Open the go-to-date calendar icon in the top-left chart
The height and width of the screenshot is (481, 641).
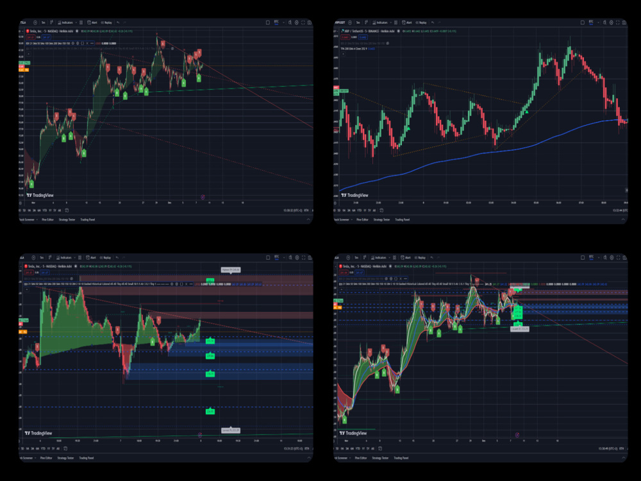point(67,210)
